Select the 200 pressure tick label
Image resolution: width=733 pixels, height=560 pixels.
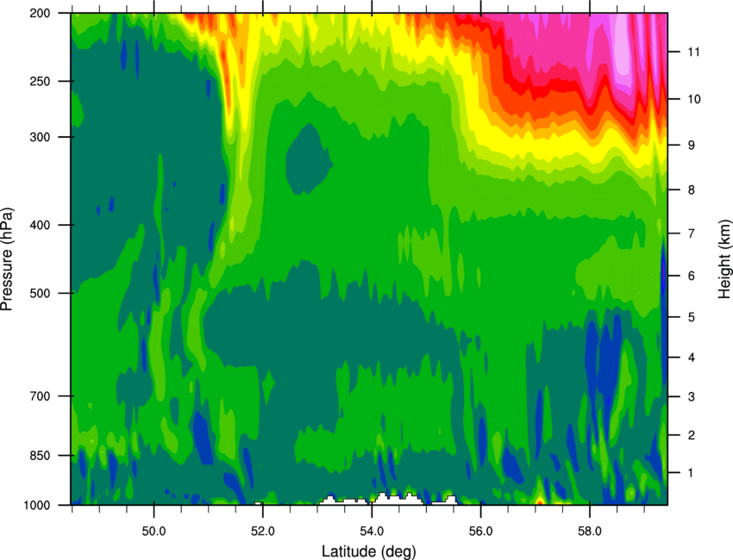[x=40, y=13]
